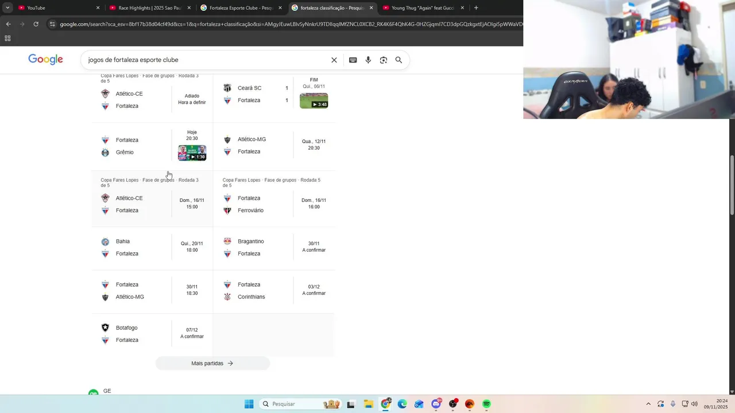
Task: Click into the Google search input
Action: (207, 60)
